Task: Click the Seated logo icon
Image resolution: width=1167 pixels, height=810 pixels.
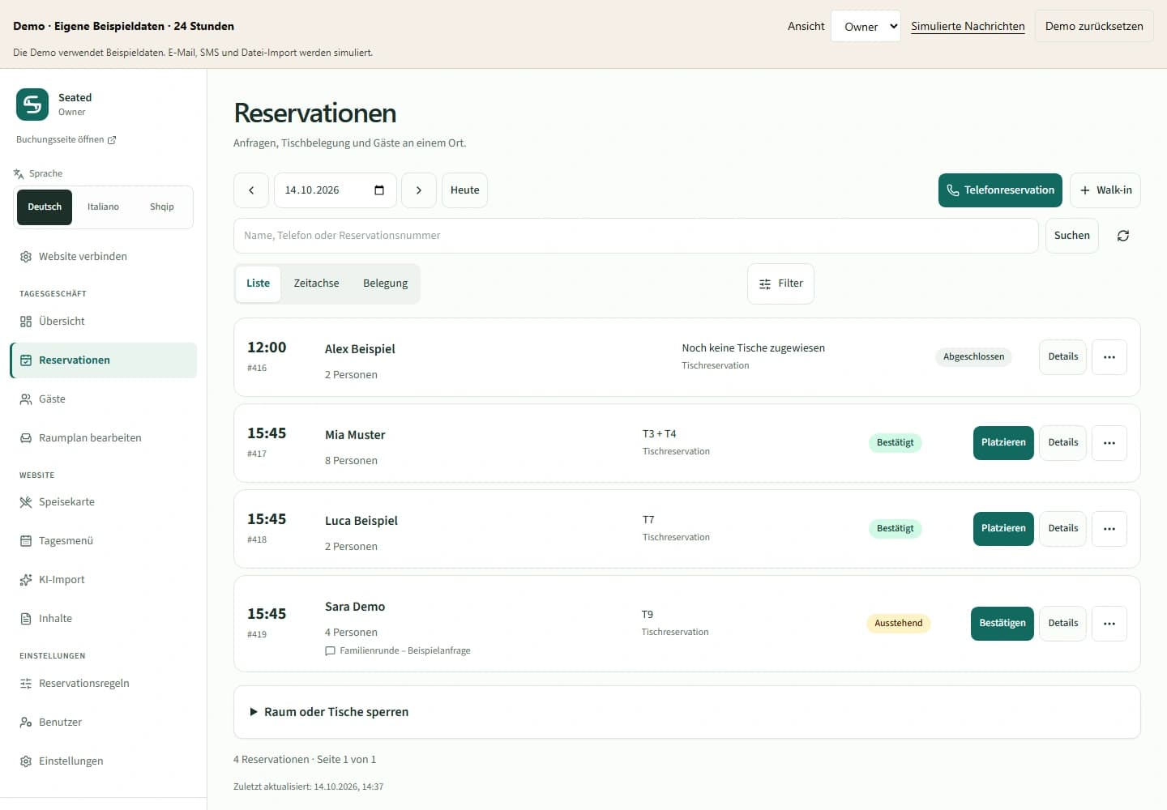Action: tap(32, 104)
